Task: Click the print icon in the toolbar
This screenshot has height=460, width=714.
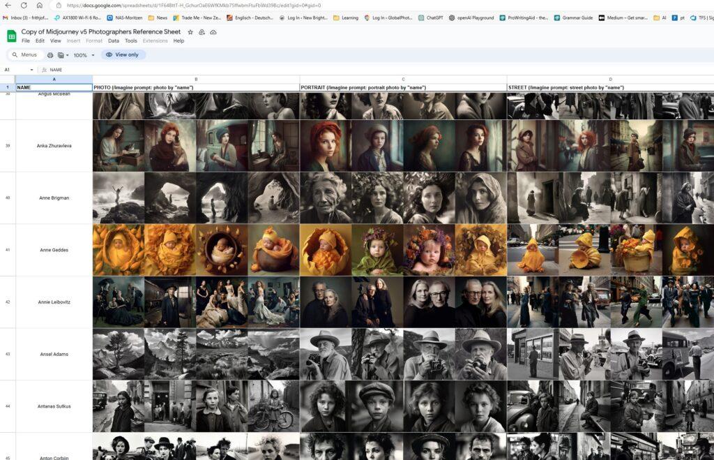Action: click(x=50, y=54)
